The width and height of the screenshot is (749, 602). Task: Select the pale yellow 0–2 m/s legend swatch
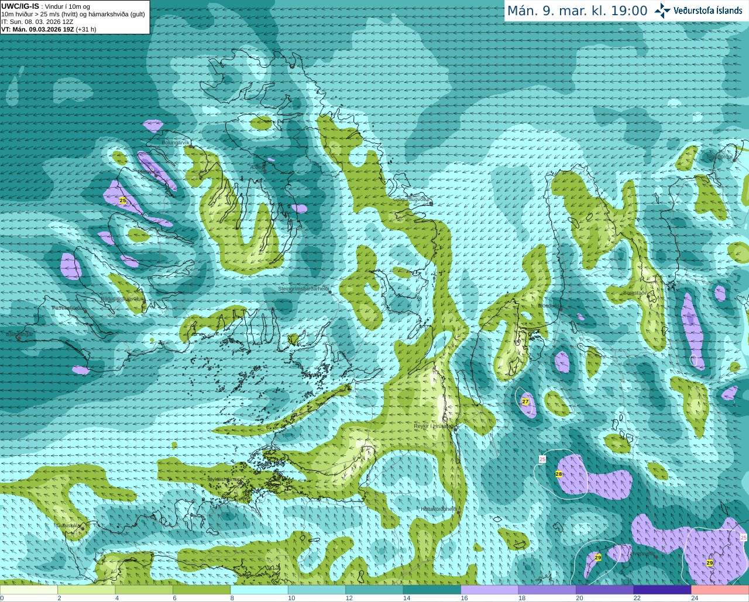pyautogui.click(x=29, y=590)
